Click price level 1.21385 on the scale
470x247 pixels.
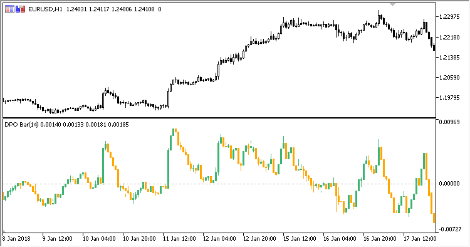449,57
